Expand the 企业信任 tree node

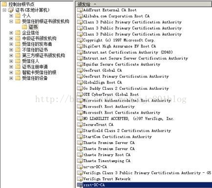pyautogui.click(x=11, y=33)
